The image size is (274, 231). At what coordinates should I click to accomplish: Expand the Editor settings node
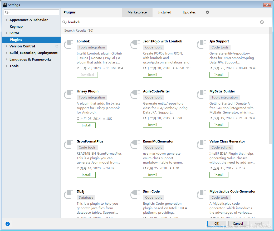(x=7, y=33)
